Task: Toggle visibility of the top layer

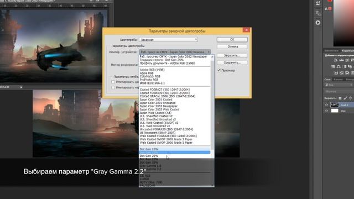Action: [326, 104]
